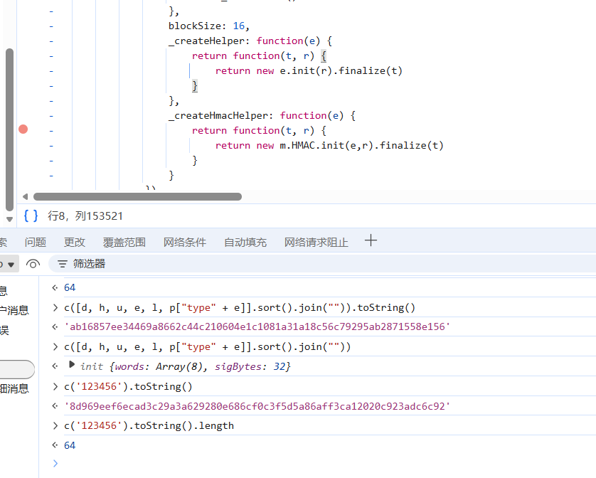This screenshot has height=478, width=596.
Task: Click the eye icon to create live expression
Action: 33,264
